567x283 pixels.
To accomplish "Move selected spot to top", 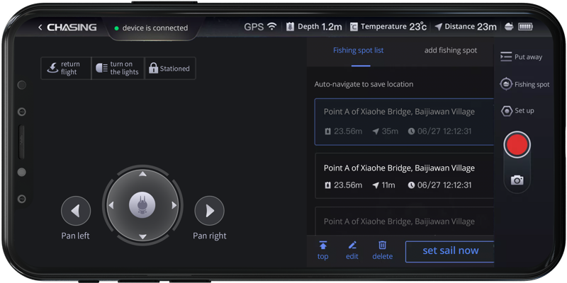I will [x=323, y=250].
